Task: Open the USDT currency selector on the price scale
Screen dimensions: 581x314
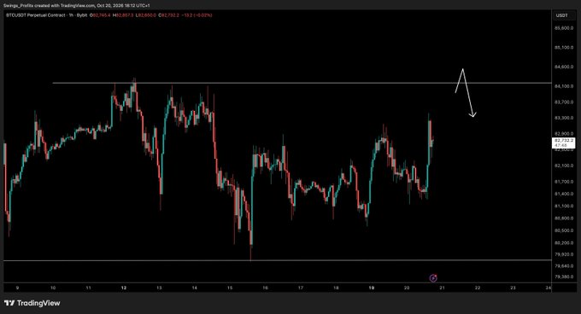Action: click(561, 15)
